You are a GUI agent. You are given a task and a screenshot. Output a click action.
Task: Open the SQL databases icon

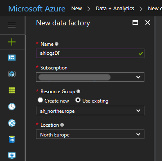[12, 139]
